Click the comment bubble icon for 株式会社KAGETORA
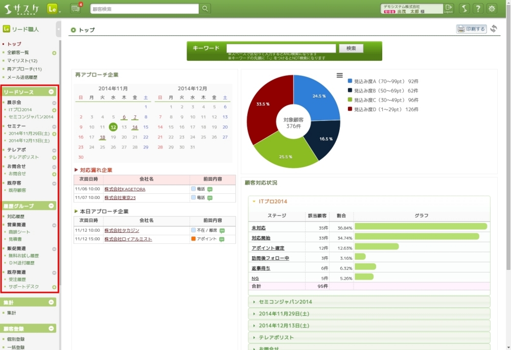This screenshot has width=511, height=350. coord(210,189)
